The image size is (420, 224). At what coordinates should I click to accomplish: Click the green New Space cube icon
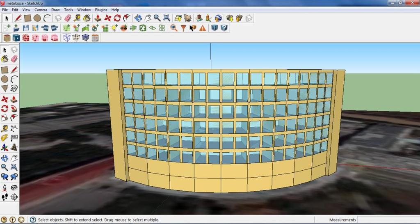(x=66, y=28)
